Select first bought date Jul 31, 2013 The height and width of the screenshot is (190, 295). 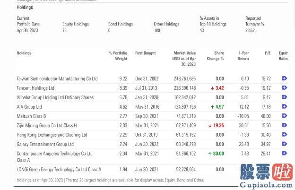pos(146,88)
